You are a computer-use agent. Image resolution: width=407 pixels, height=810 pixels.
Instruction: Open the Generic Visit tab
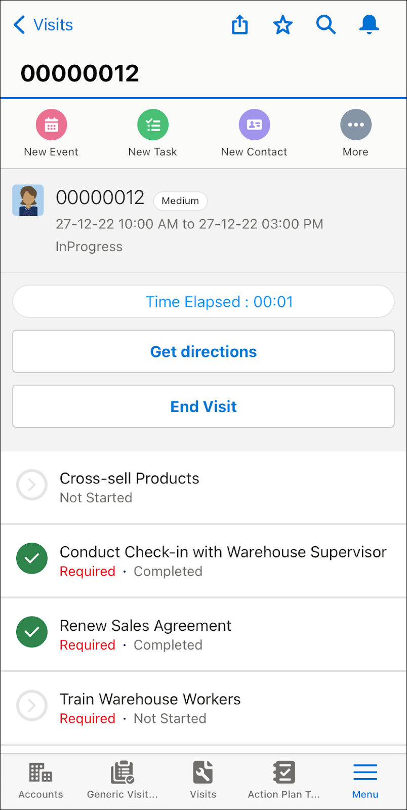(123, 781)
